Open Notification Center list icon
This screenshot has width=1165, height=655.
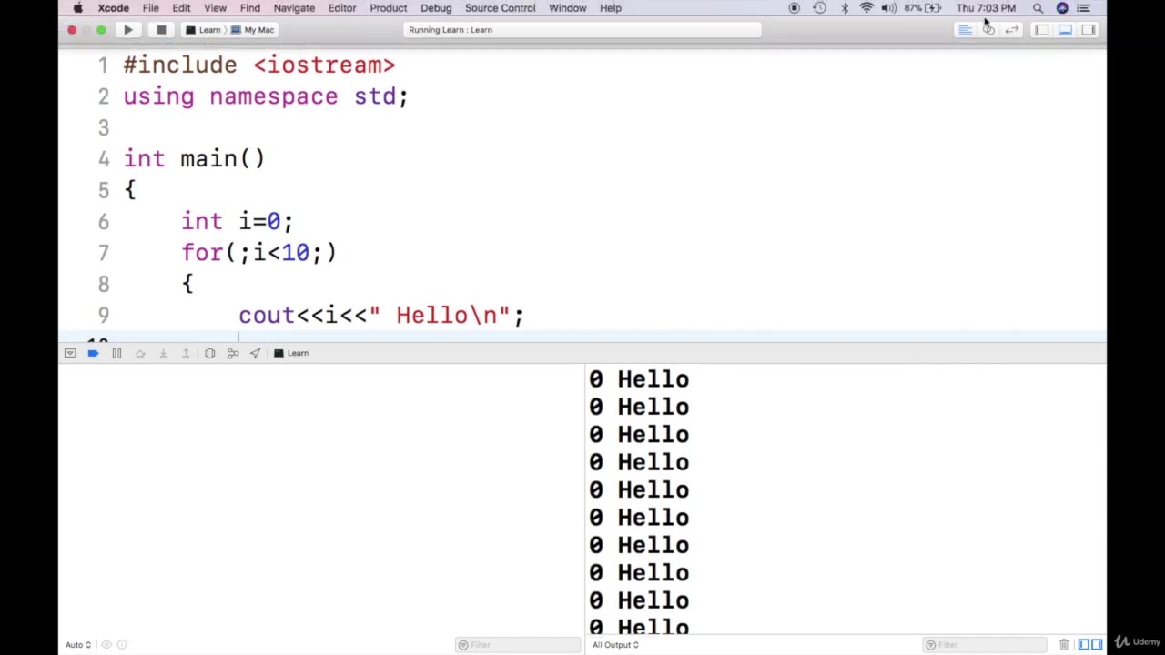pos(1083,8)
